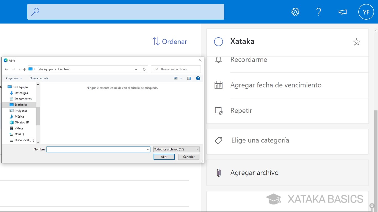Star the Xataka task as important
The height and width of the screenshot is (212, 378).
point(356,42)
